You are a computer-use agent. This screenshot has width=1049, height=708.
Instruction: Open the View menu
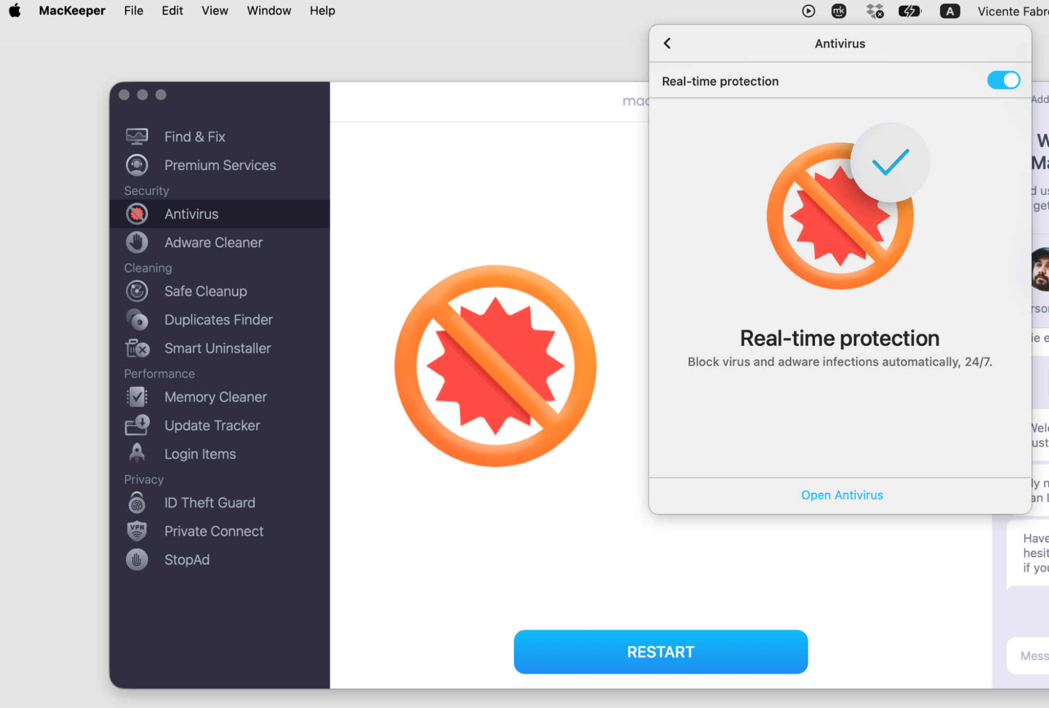pos(215,10)
